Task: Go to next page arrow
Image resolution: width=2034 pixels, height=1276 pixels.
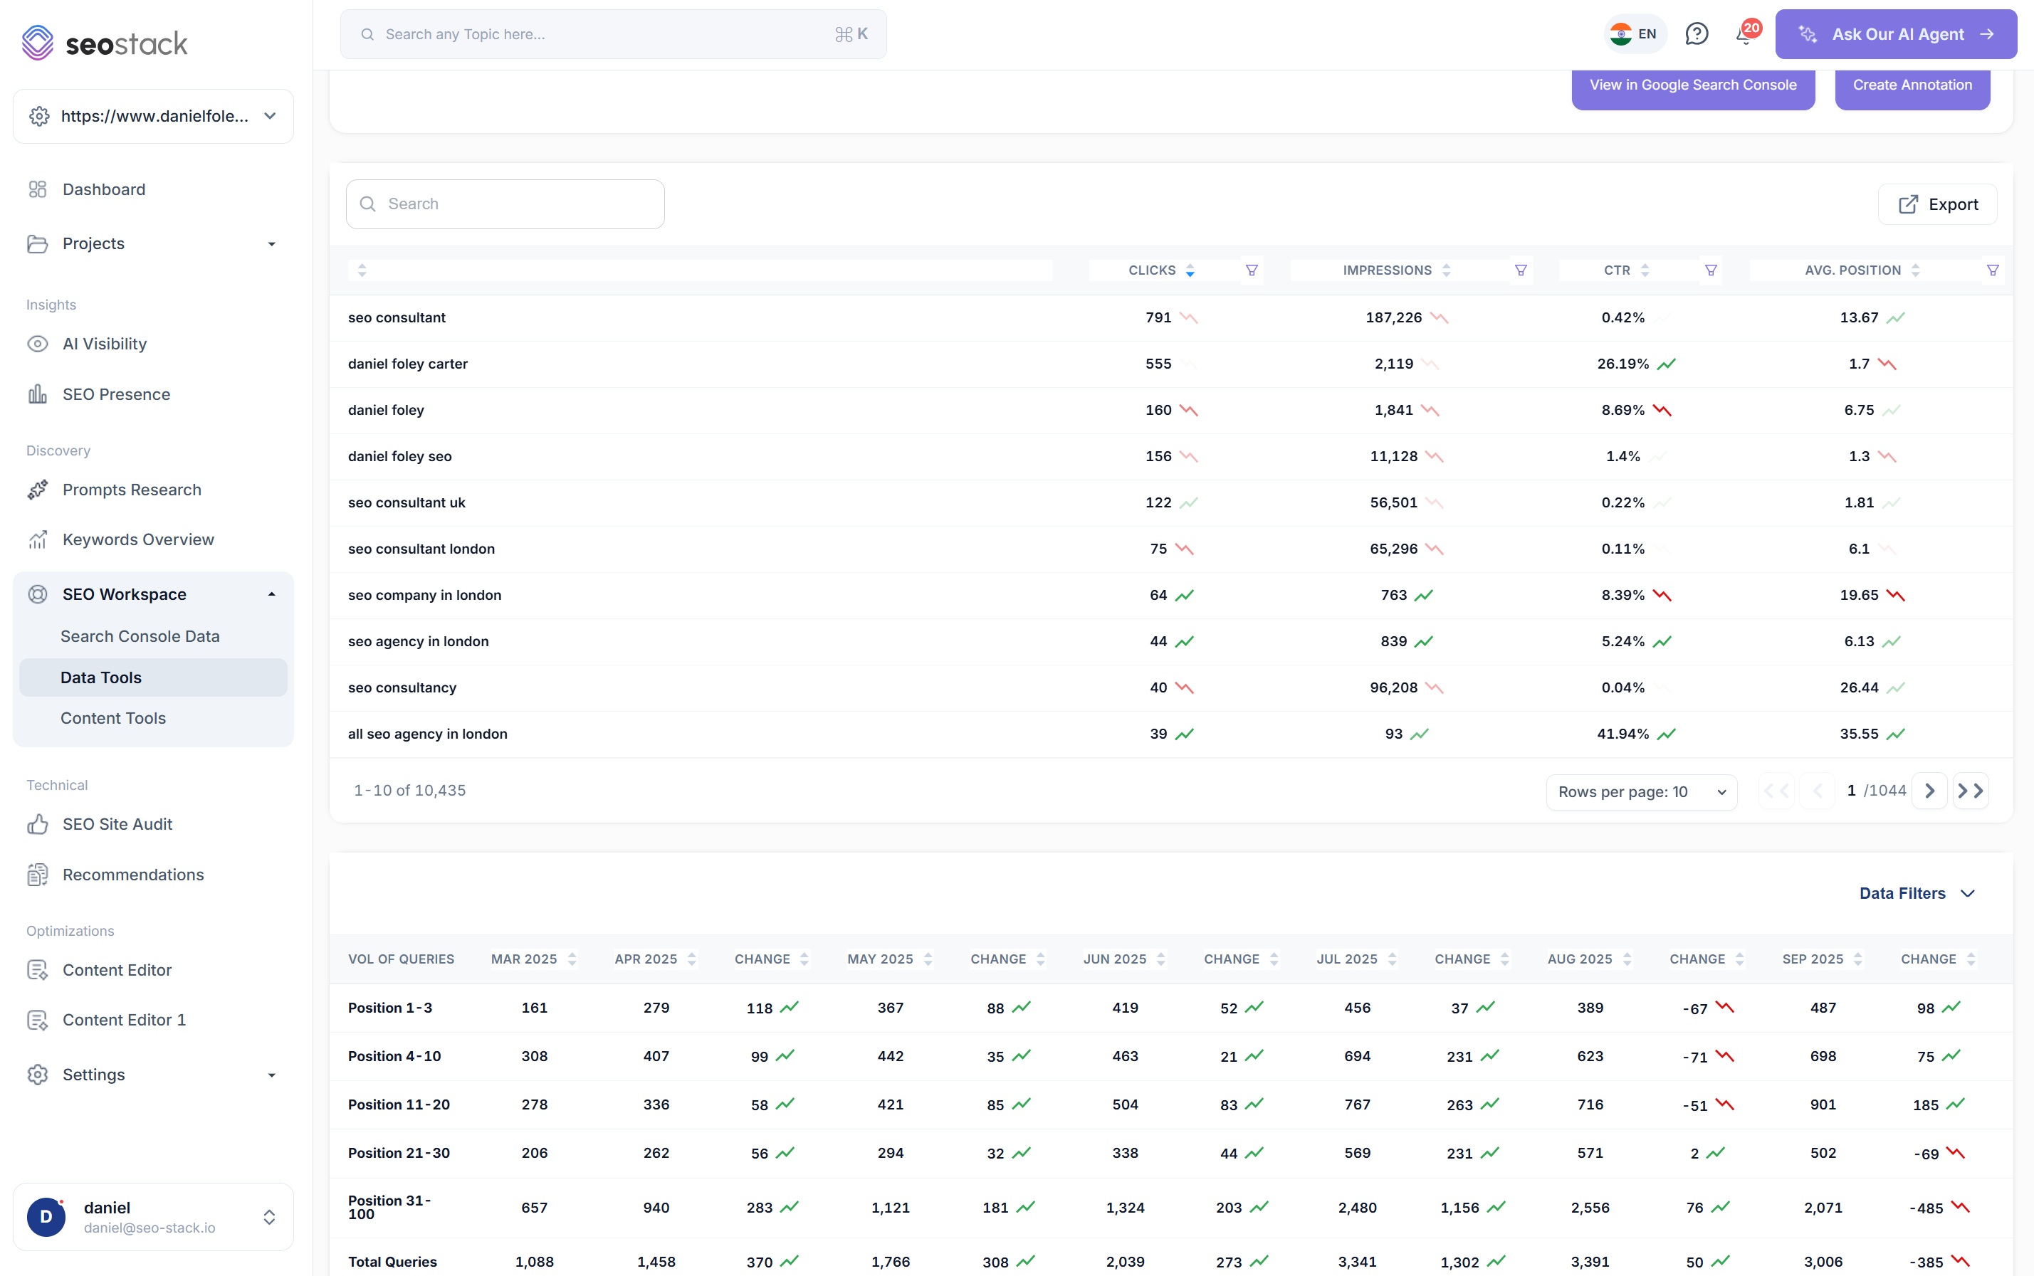Action: coord(1929,791)
